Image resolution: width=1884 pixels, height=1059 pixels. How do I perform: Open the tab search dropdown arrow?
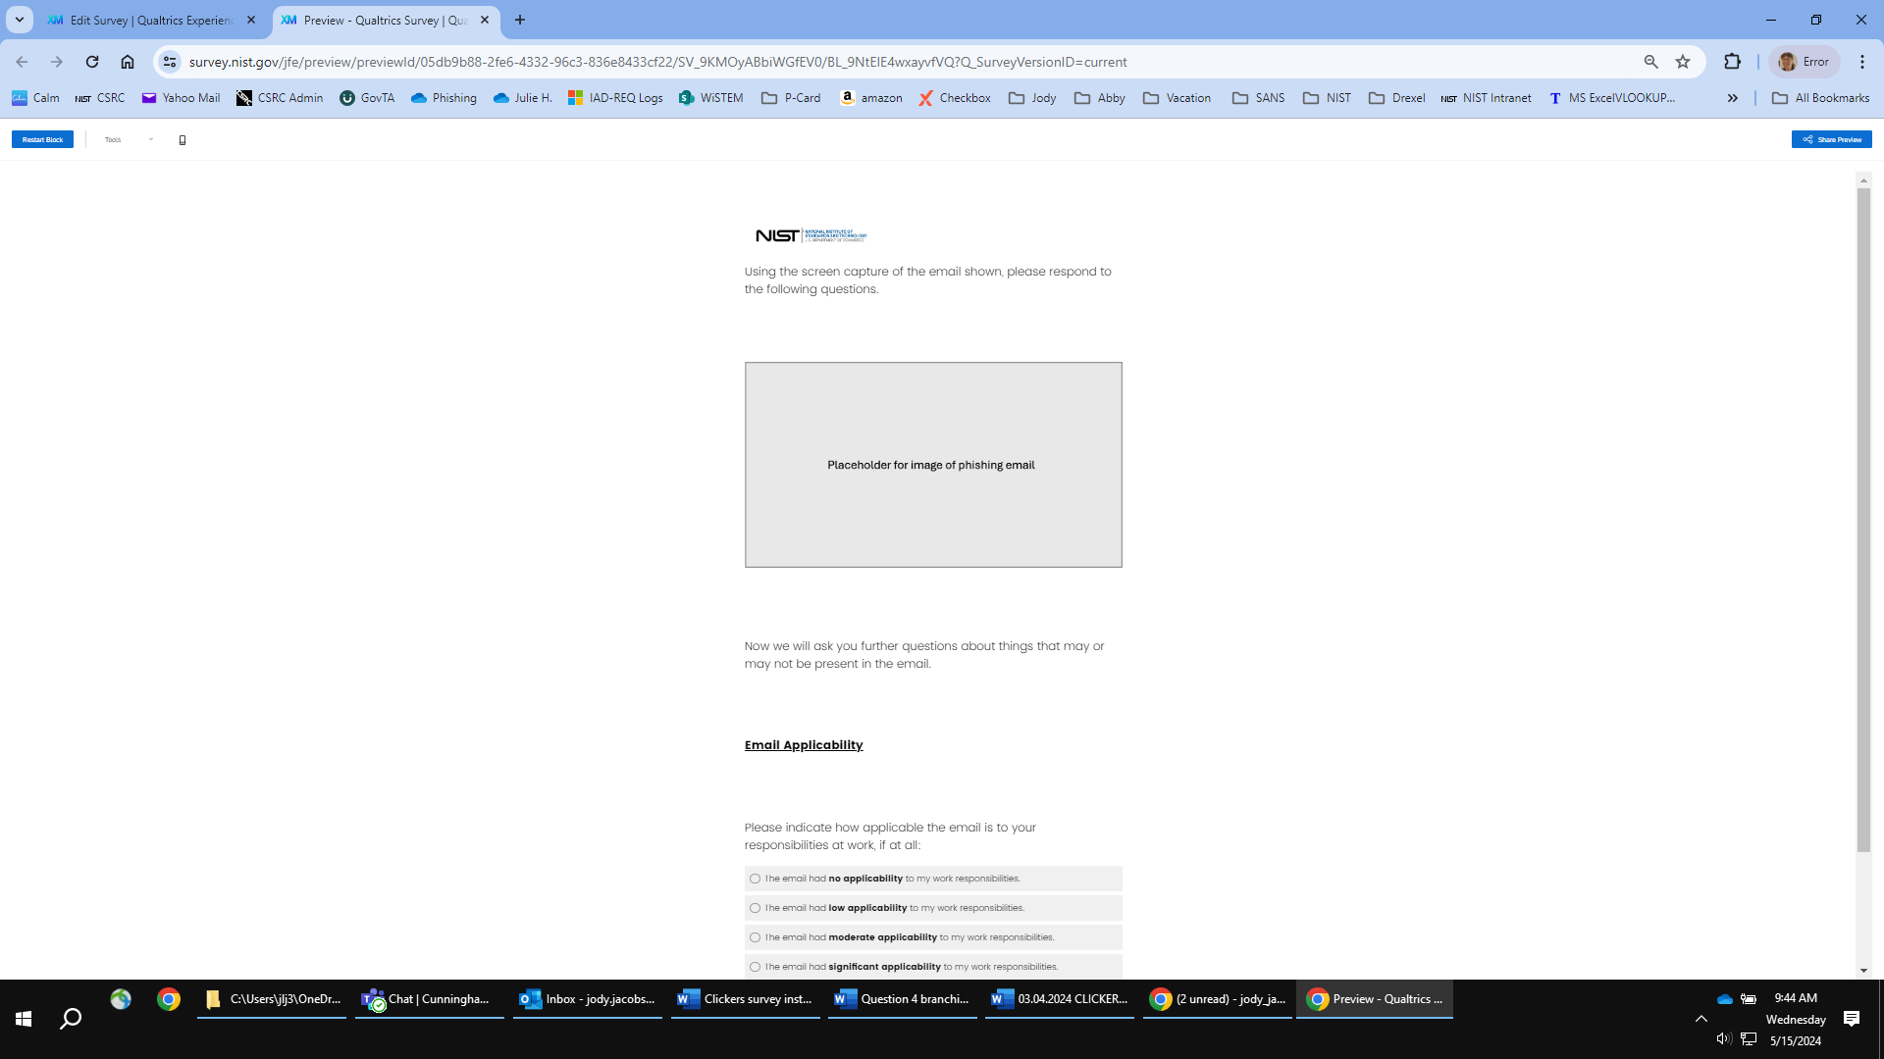[19, 20]
